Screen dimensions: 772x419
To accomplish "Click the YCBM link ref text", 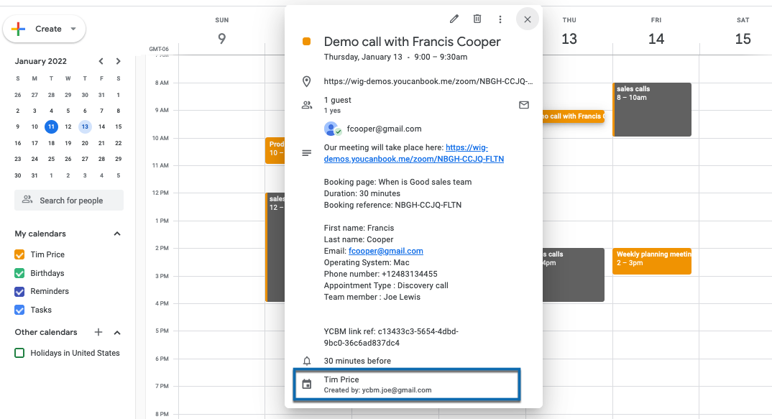I will (392, 337).
